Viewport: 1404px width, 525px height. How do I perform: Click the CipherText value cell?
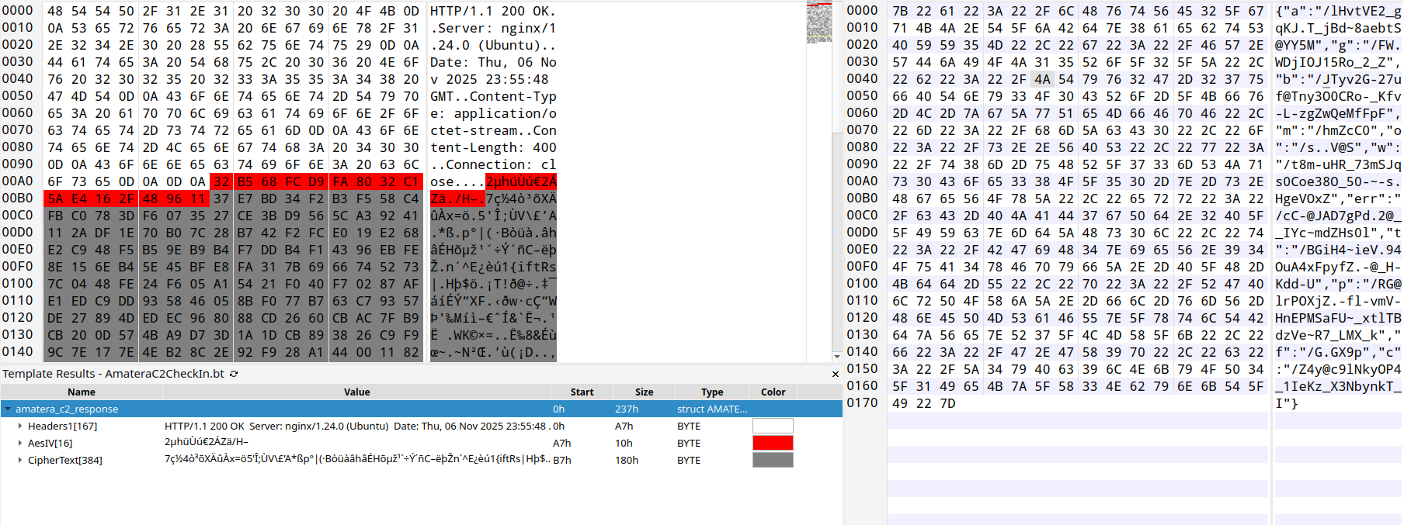click(356, 460)
